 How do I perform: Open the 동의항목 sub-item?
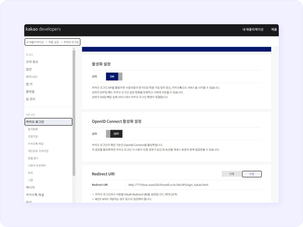[x=33, y=129]
